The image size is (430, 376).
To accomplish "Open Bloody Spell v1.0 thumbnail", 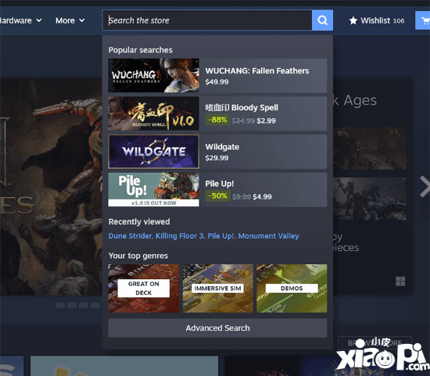I will [153, 113].
